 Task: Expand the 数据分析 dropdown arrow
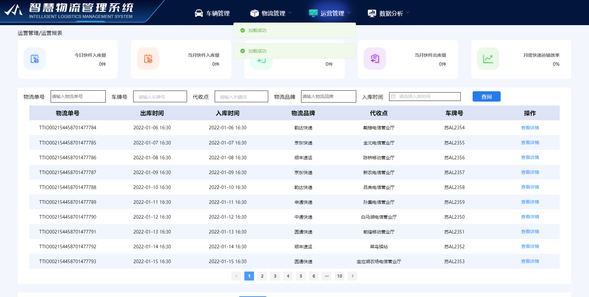click(407, 13)
